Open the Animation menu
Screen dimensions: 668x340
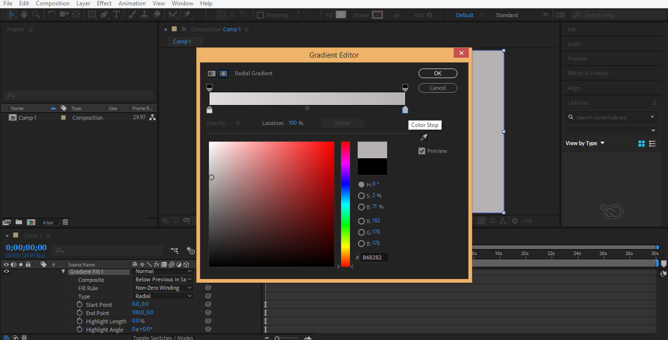tap(132, 3)
